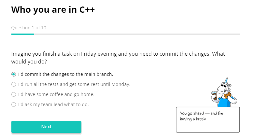Select the commit to main branch radio button
Image resolution: width=254 pixels, height=140 pixels.
(x=14, y=74)
